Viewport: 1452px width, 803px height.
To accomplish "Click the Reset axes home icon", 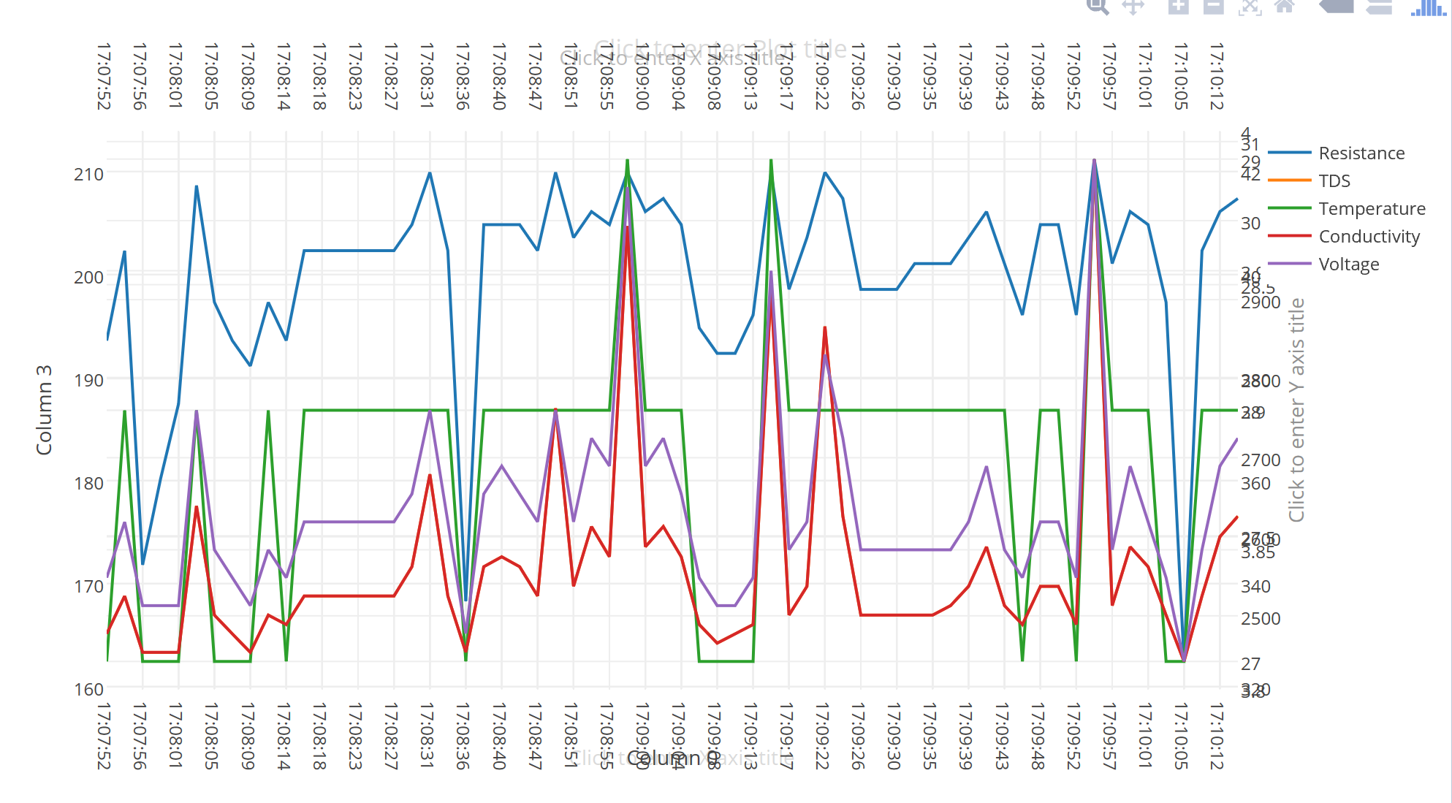I will click(1285, 7).
